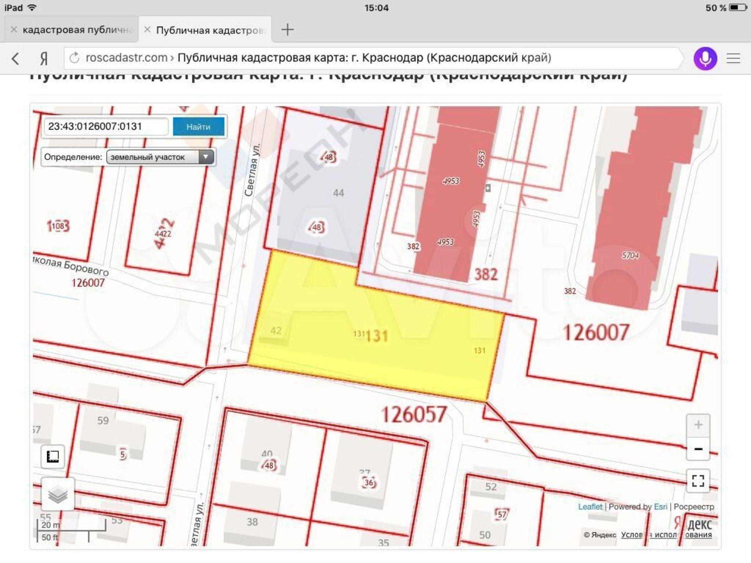751x563 pixels.
Task: Click building number 38 on map
Action: [252, 522]
